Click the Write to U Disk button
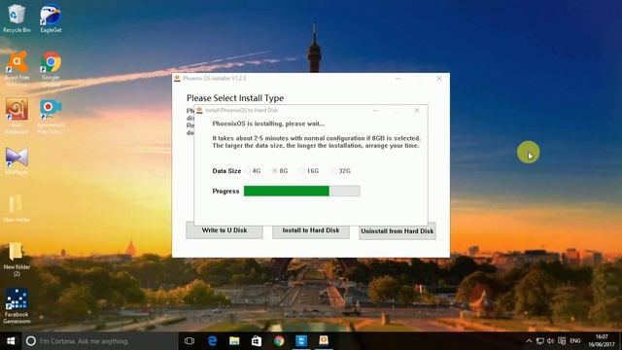This screenshot has width=622, height=350. tap(225, 230)
